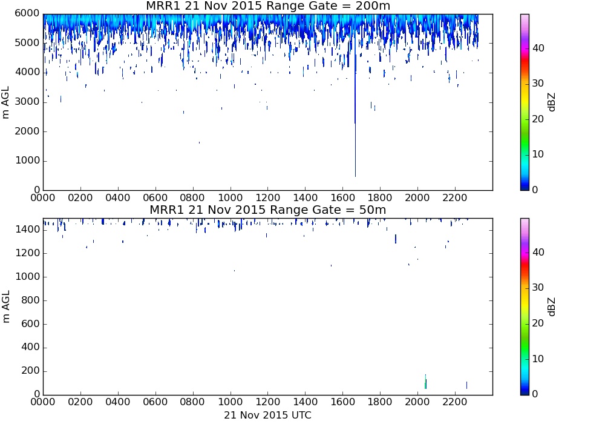Click the '200' height tick of the 50m plot
The height and width of the screenshot is (424, 605).
pos(30,371)
